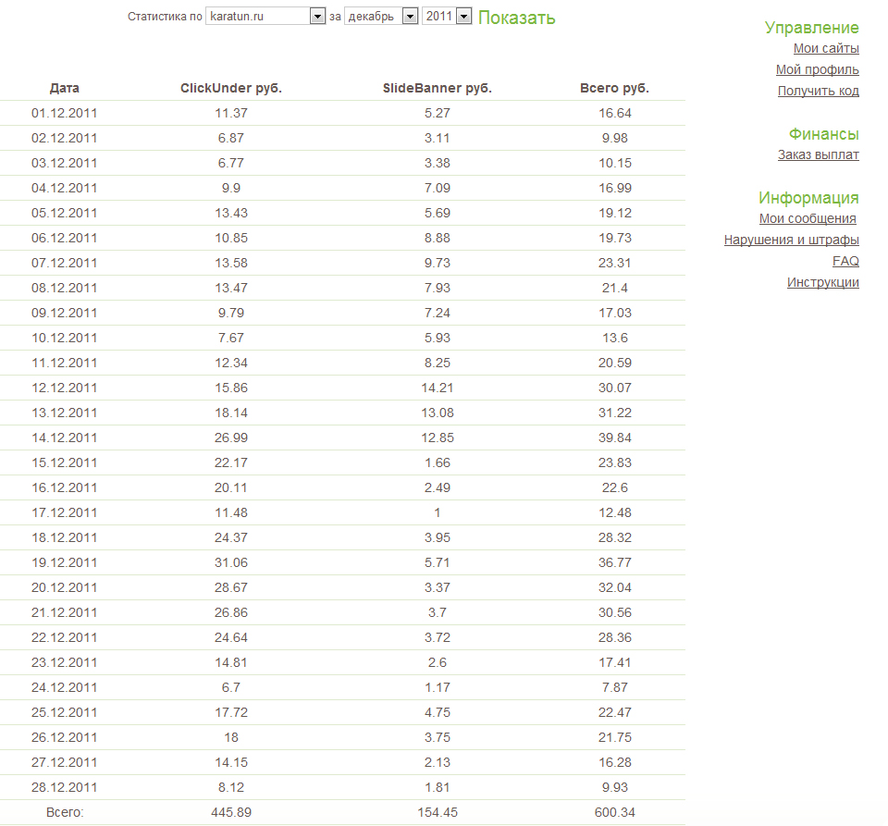Click the SlideBanner руб. column header
This screenshot has width=888, height=826.
point(438,88)
